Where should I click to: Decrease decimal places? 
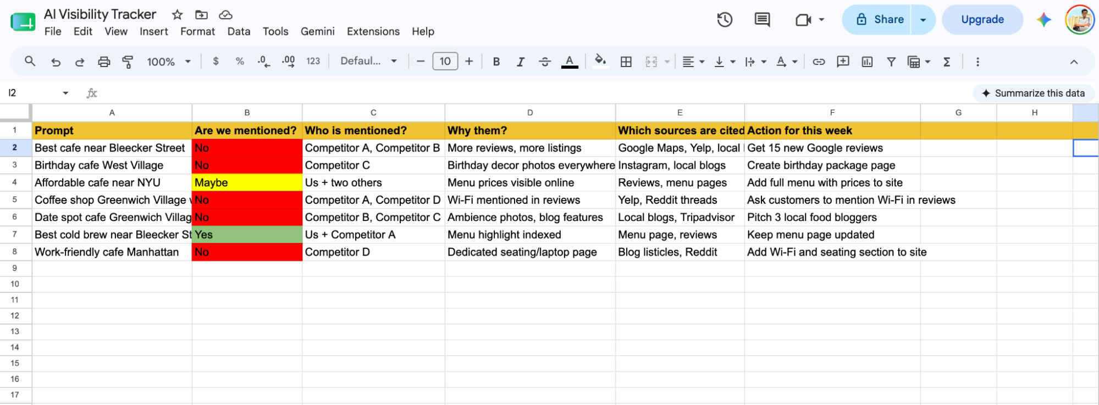[264, 62]
